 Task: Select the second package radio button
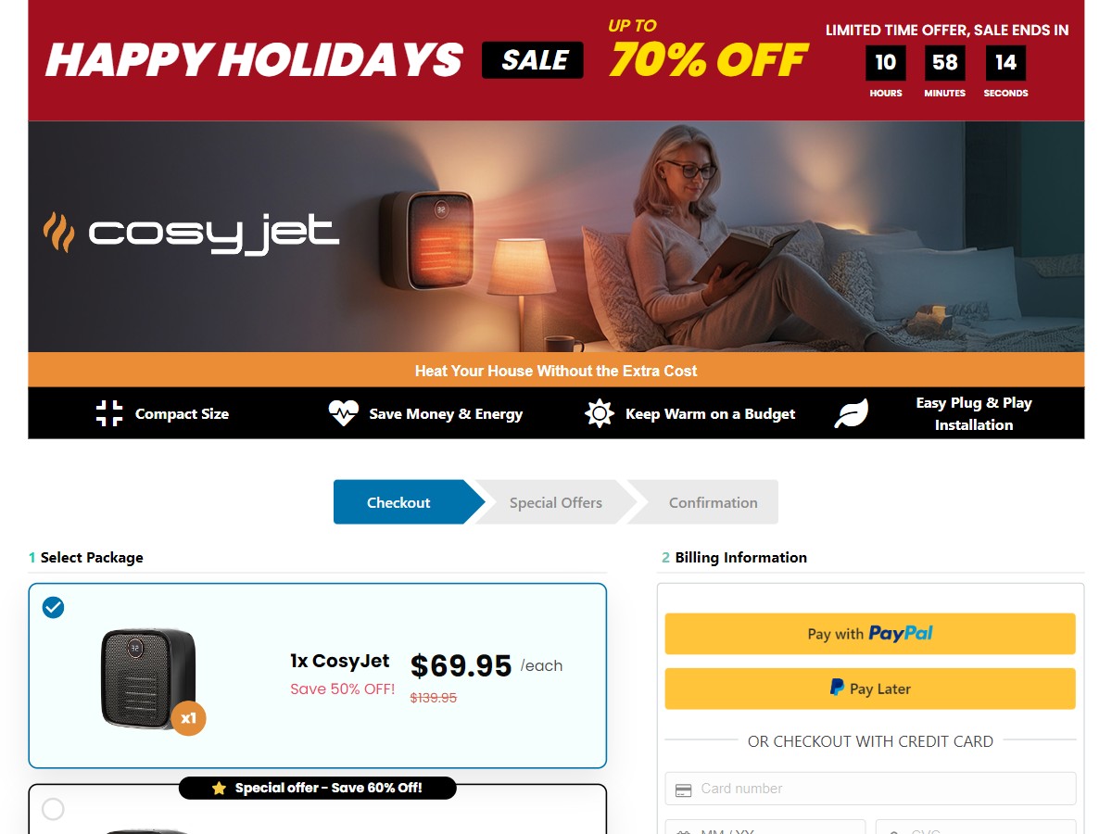point(54,809)
